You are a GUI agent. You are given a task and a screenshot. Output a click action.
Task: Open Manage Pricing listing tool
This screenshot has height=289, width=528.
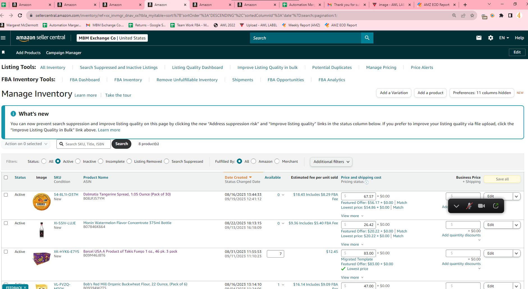(x=381, y=67)
